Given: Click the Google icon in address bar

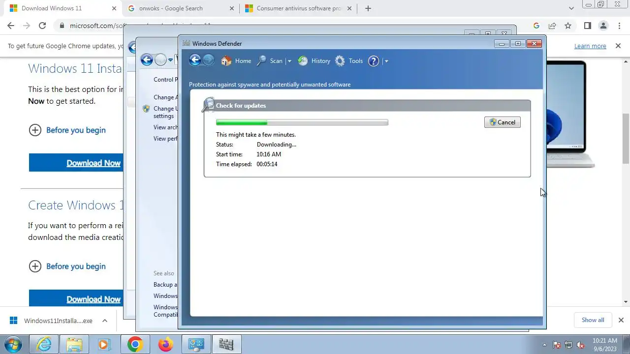Looking at the screenshot, I should tap(536, 26).
